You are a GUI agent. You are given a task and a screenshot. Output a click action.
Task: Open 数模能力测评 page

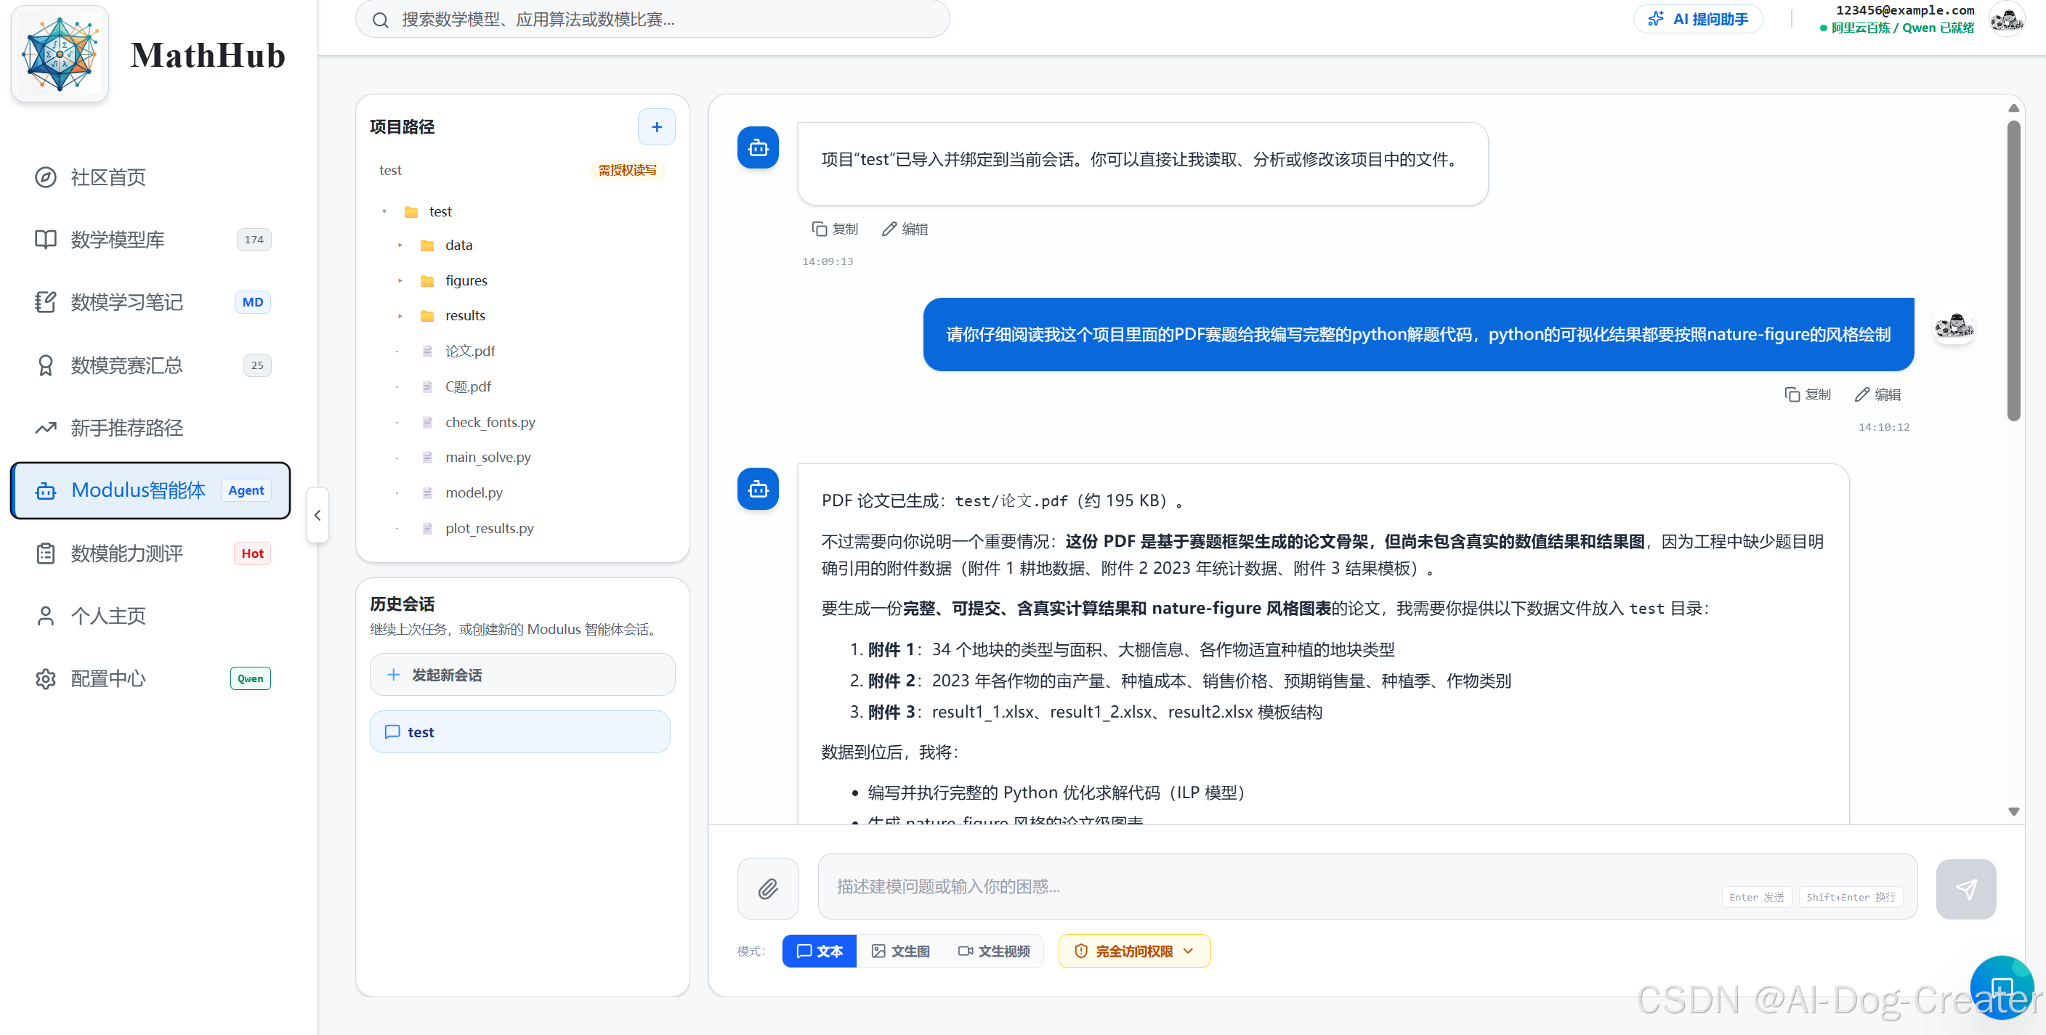click(151, 553)
